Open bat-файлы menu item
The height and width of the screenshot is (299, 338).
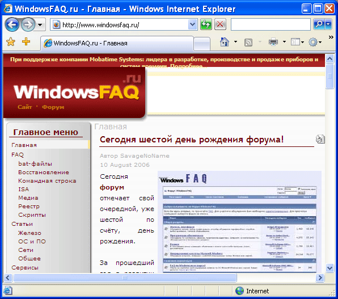(35, 164)
